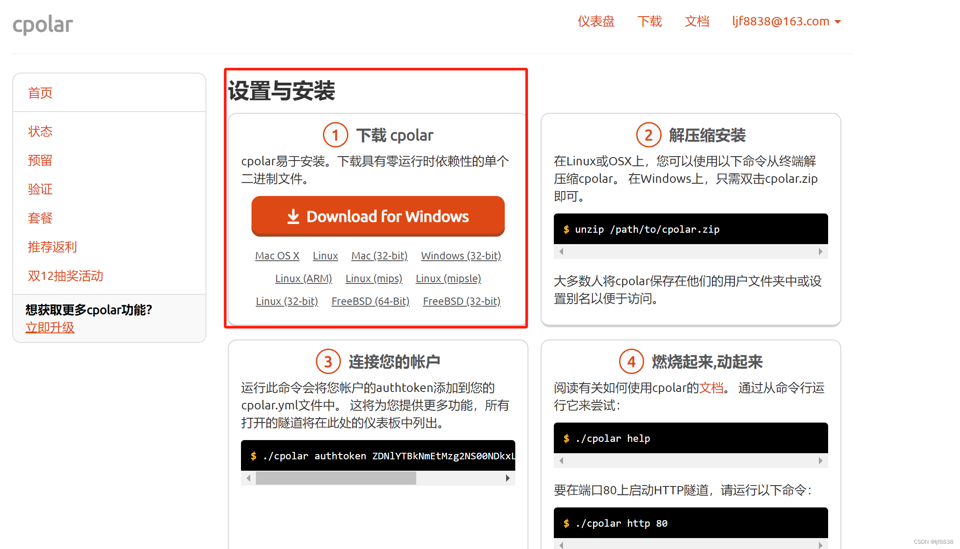960x549 pixels.
Task: Open 仪表盘 in top navigation
Action: pyautogui.click(x=596, y=21)
